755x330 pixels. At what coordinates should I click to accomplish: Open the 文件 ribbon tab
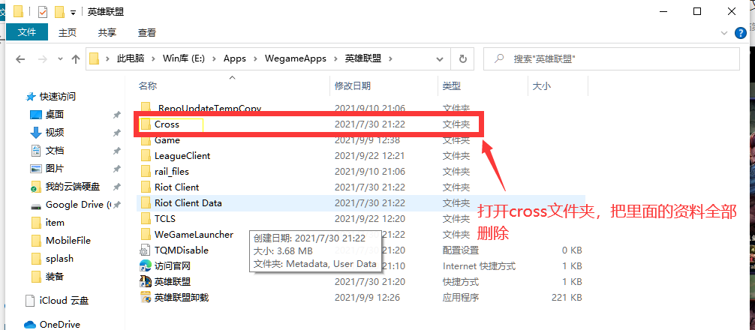click(27, 32)
